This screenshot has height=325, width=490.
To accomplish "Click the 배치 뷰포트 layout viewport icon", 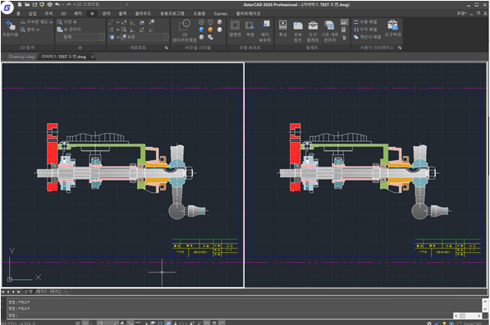I will (x=265, y=31).
